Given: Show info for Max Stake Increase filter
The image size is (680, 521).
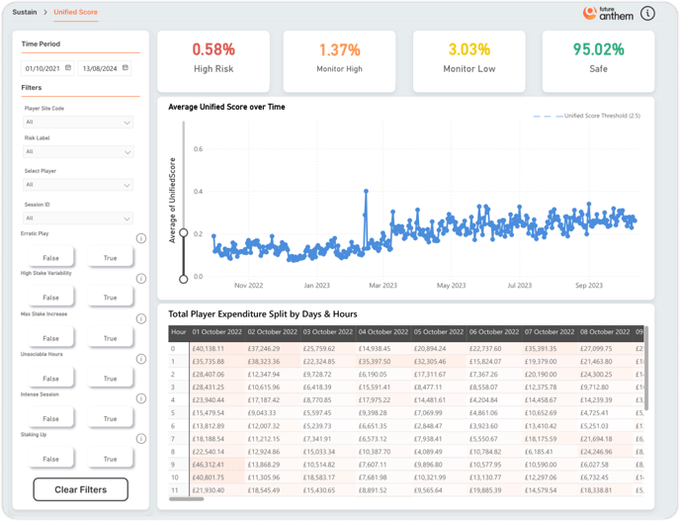Looking at the screenshot, I should point(140,319).
